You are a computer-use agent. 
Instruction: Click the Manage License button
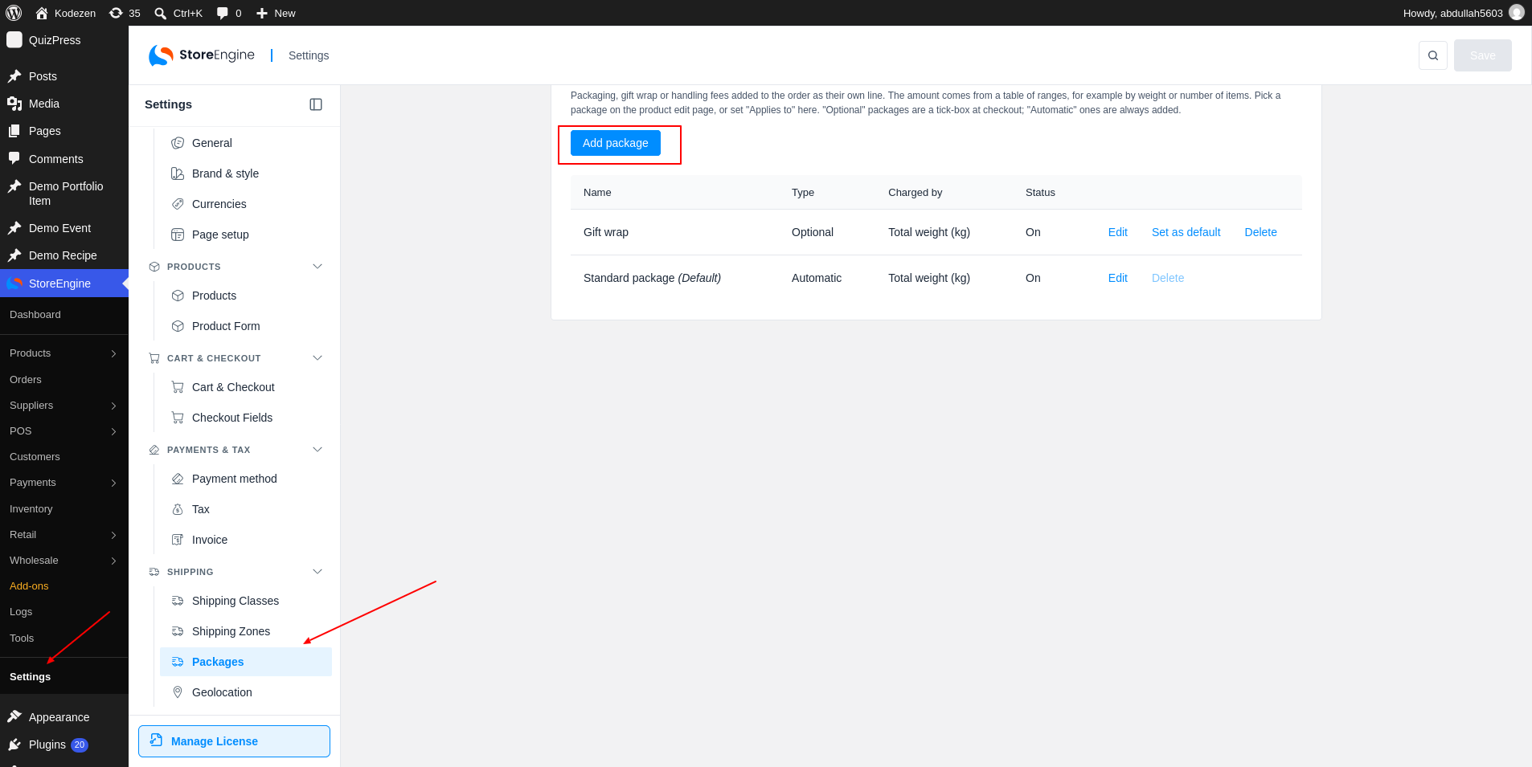(234, 741)
